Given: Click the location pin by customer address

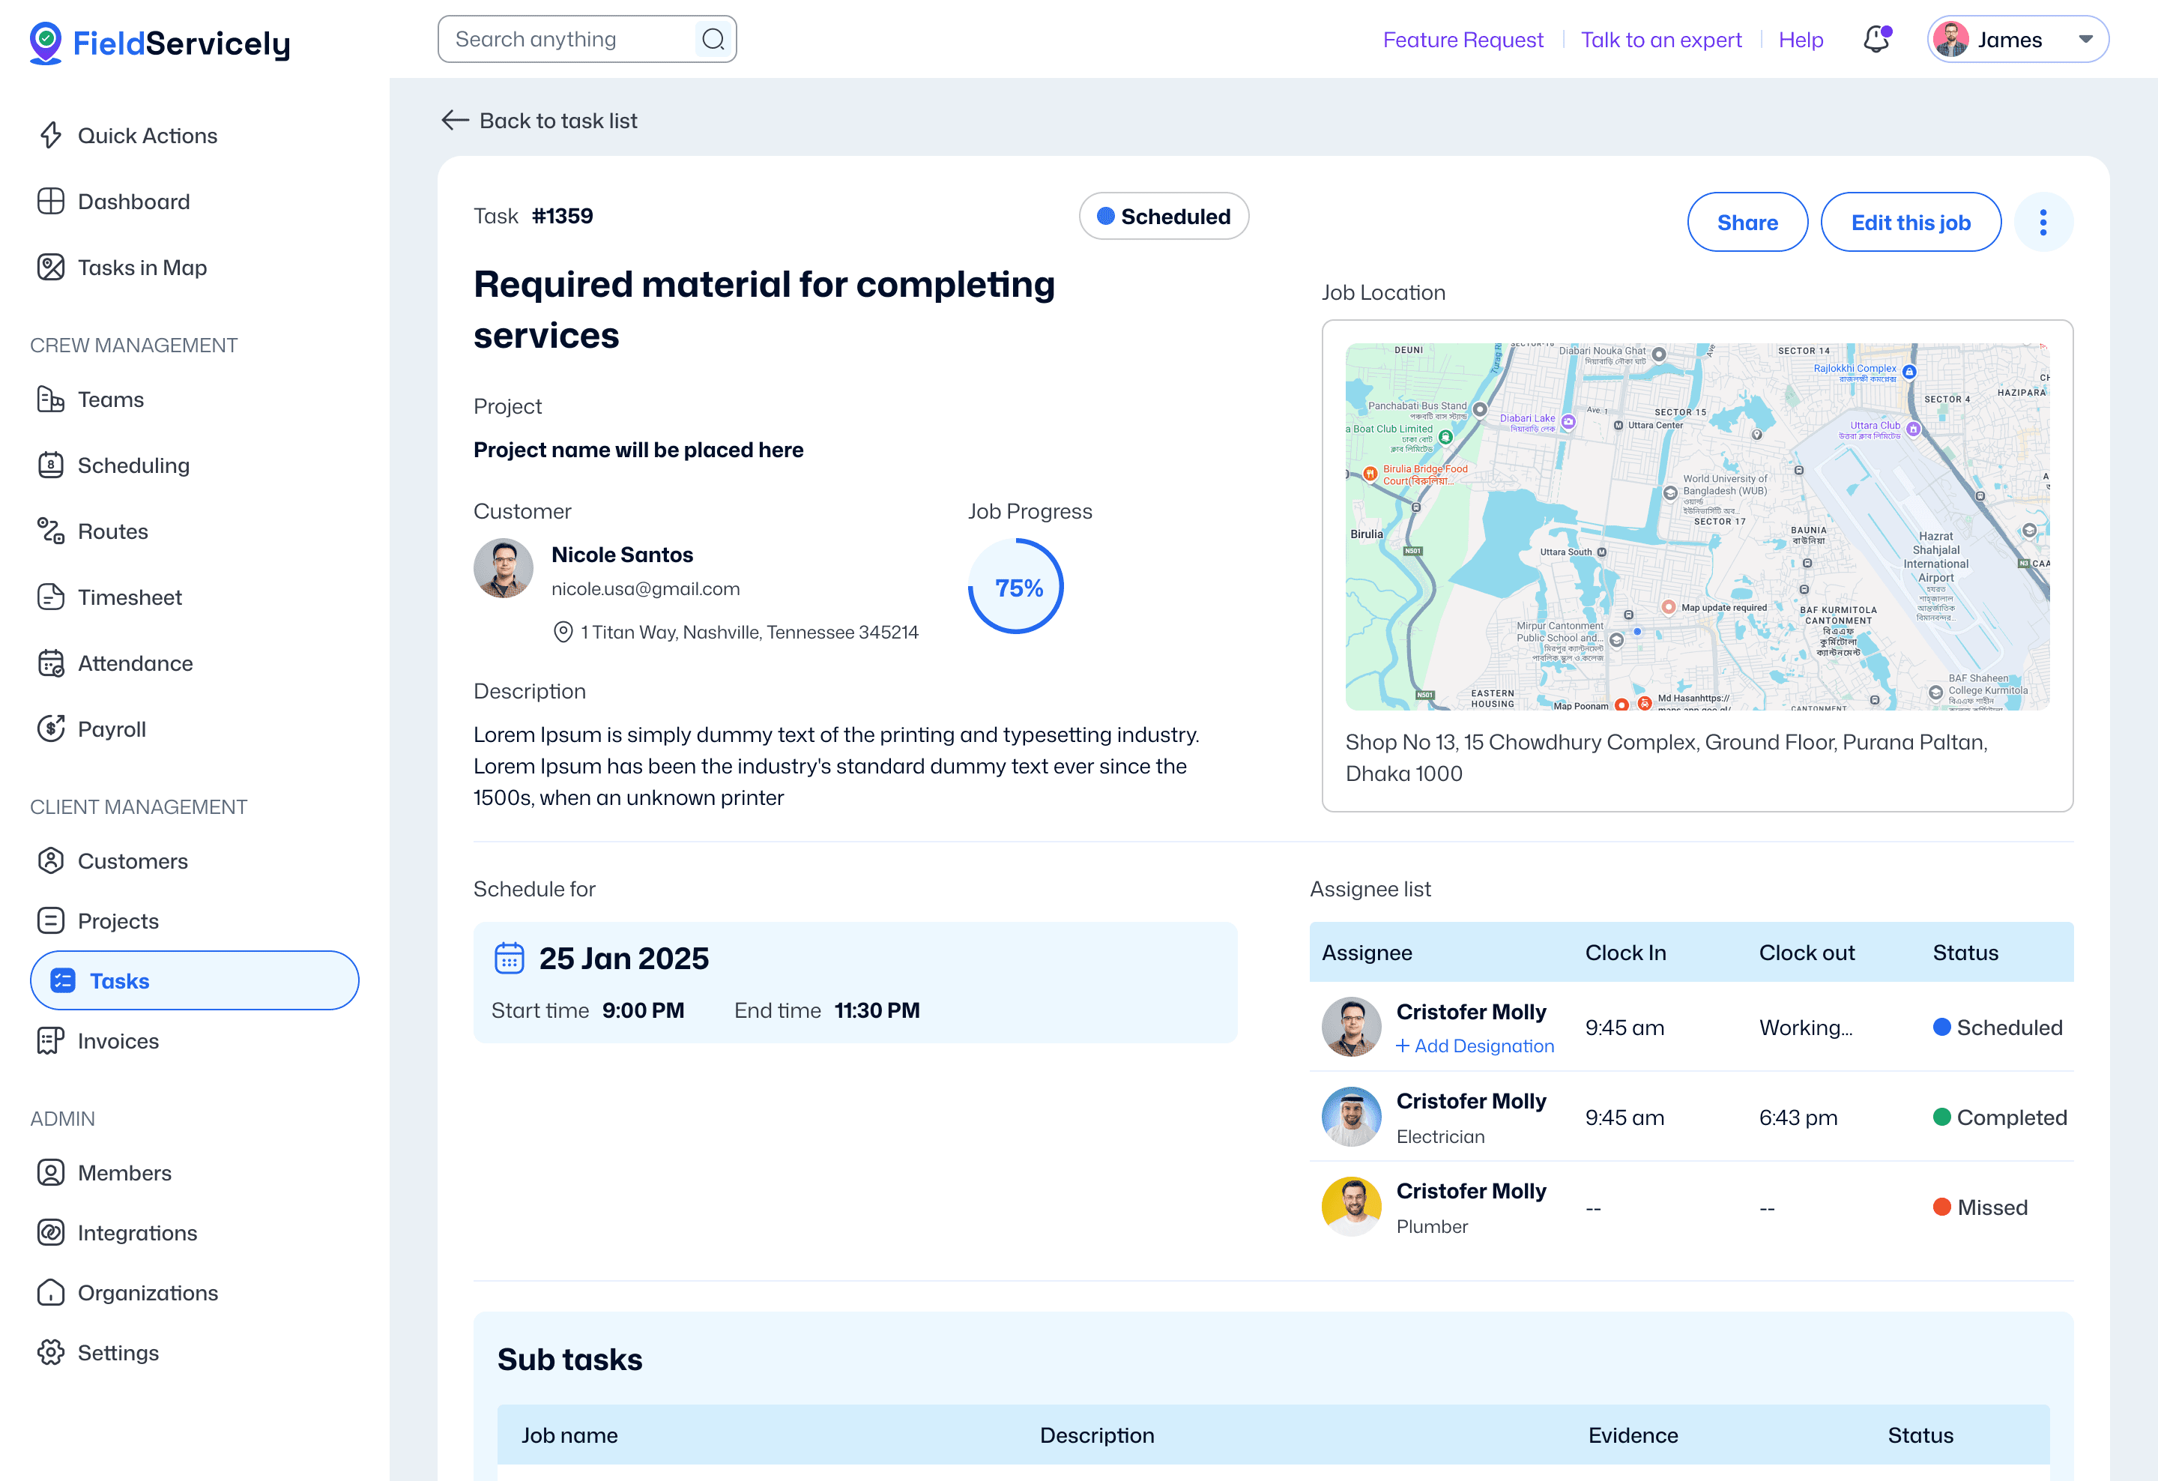Looking at the screenshot, I should 563,633.
